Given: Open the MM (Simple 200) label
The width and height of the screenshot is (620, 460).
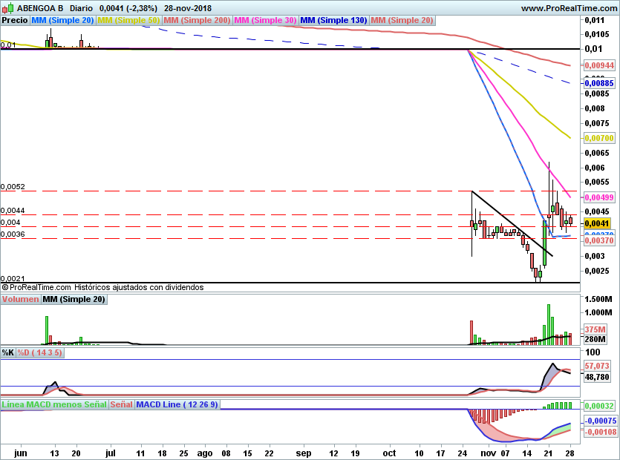Looking at the screenshot, I should point(197,20).
